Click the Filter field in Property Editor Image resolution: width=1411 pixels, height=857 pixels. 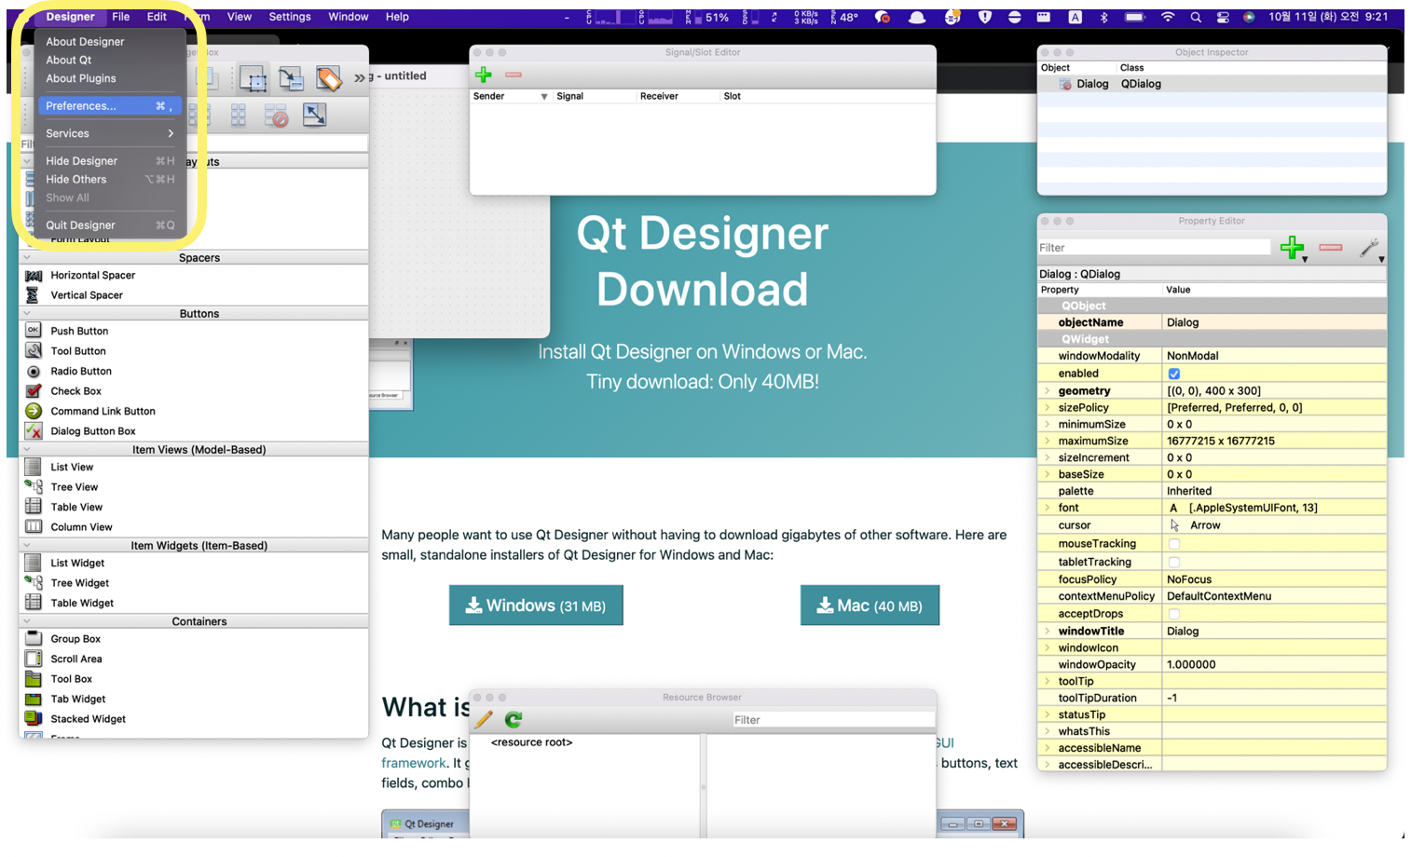1154,248
